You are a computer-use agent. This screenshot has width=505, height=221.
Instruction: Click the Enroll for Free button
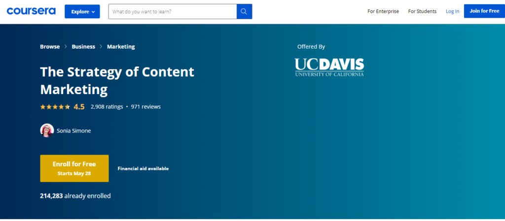(x=74, y=168)
